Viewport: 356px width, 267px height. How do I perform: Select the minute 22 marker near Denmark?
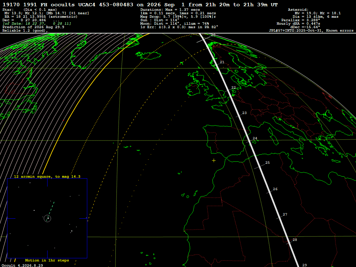[x=234, y=88]
